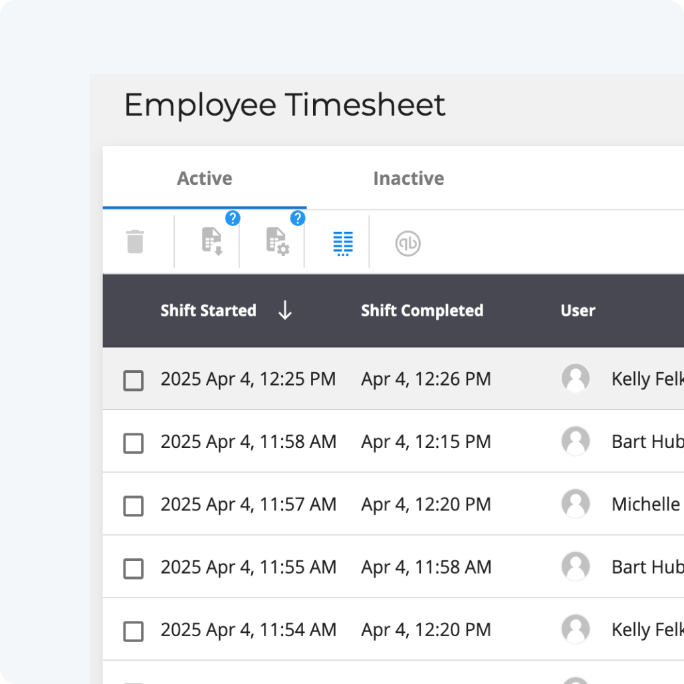
Task: Click avatar in the 11:57 AM row
Action: (x=576, y=504)
